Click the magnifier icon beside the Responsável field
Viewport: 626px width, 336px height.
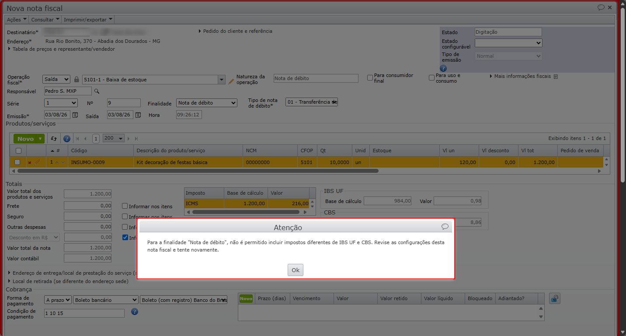click(x=97, y=91)
